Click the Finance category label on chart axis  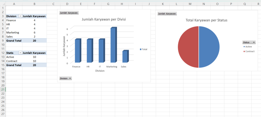76,67
